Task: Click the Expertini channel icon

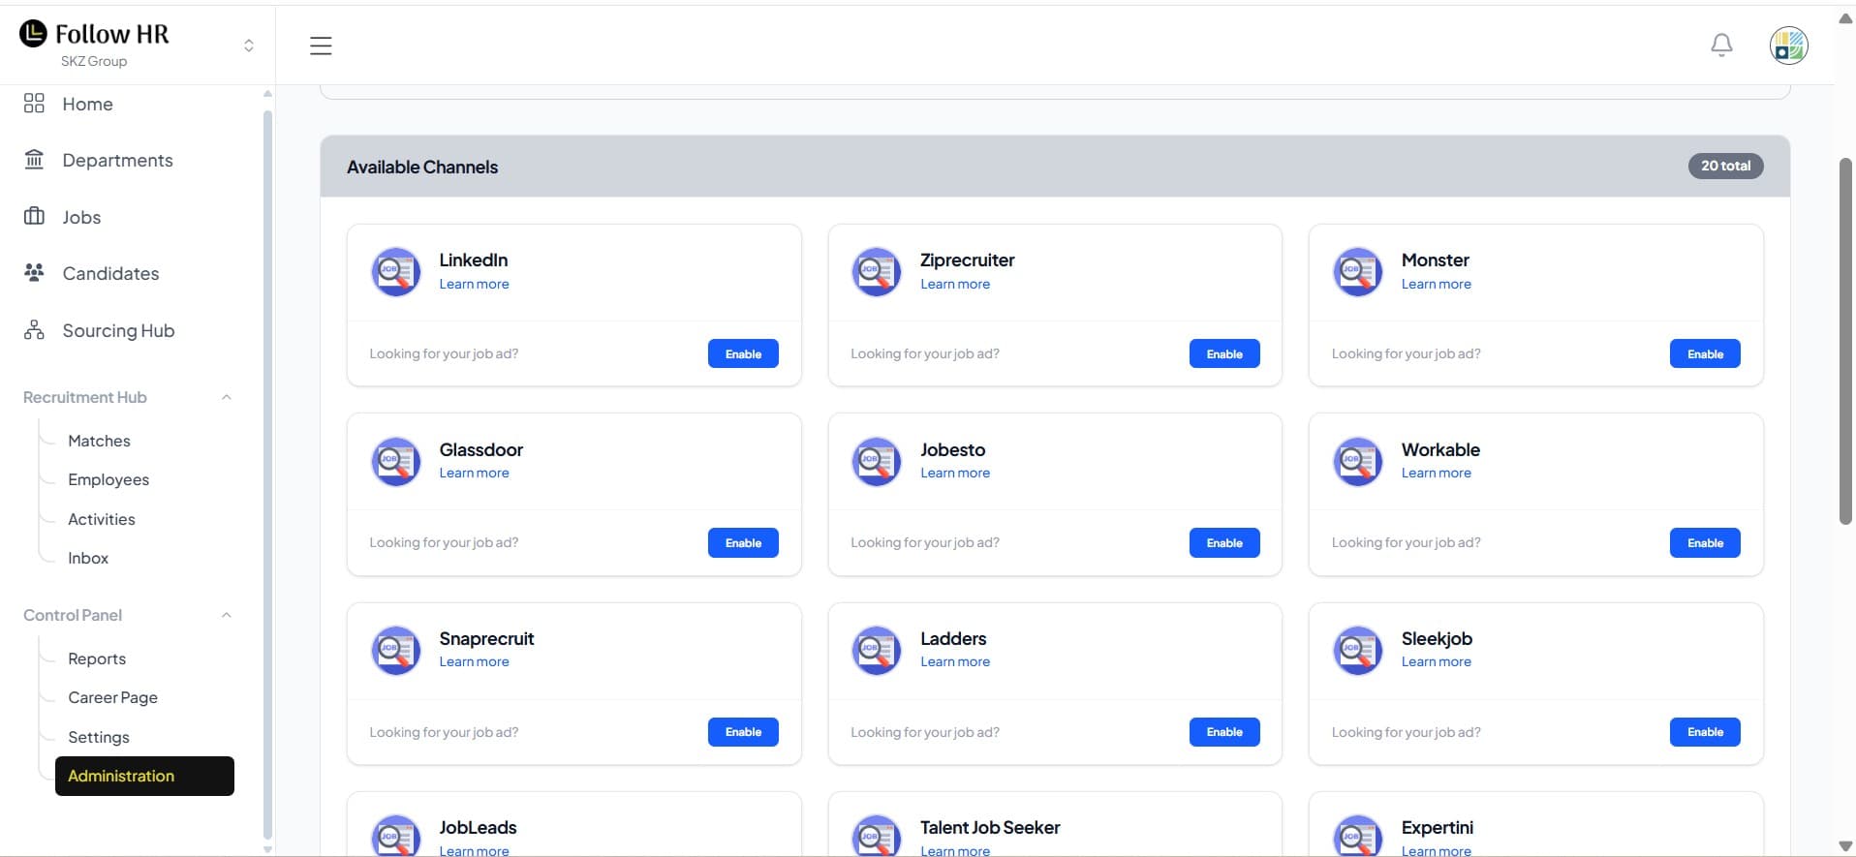Action: click(1357, 836)
